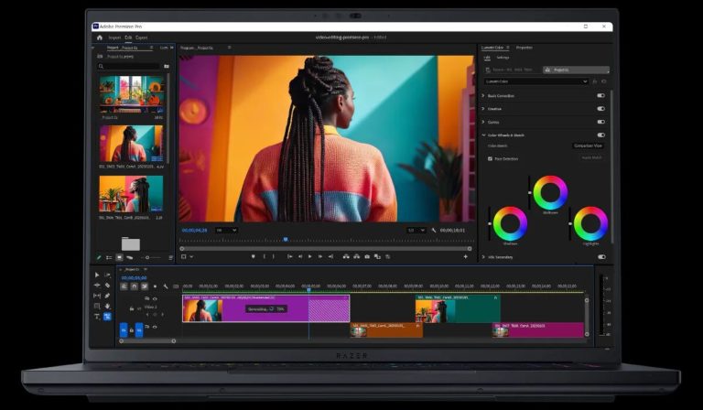
Task: Click Highlights luminance slider
Action: (x=570, y=223)
